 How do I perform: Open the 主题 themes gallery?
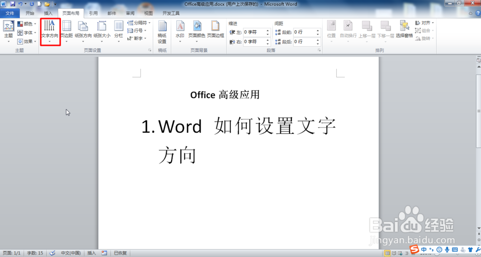[9, 32]
